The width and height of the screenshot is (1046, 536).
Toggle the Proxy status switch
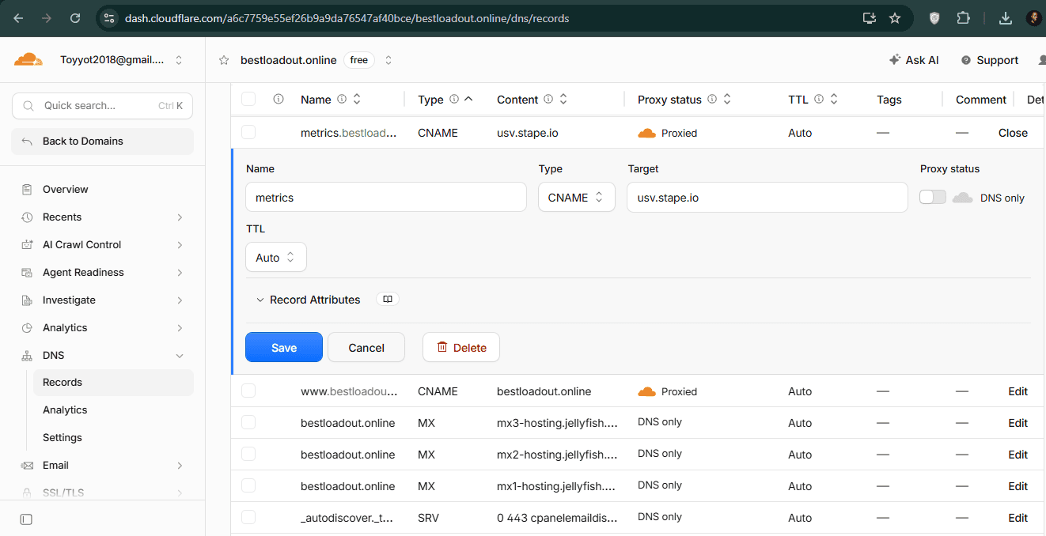933,197
